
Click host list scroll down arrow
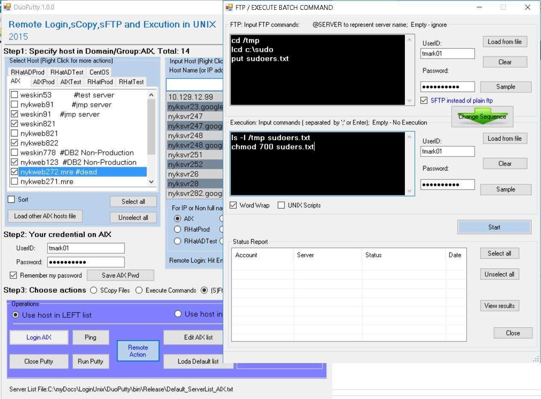(151, 182)
